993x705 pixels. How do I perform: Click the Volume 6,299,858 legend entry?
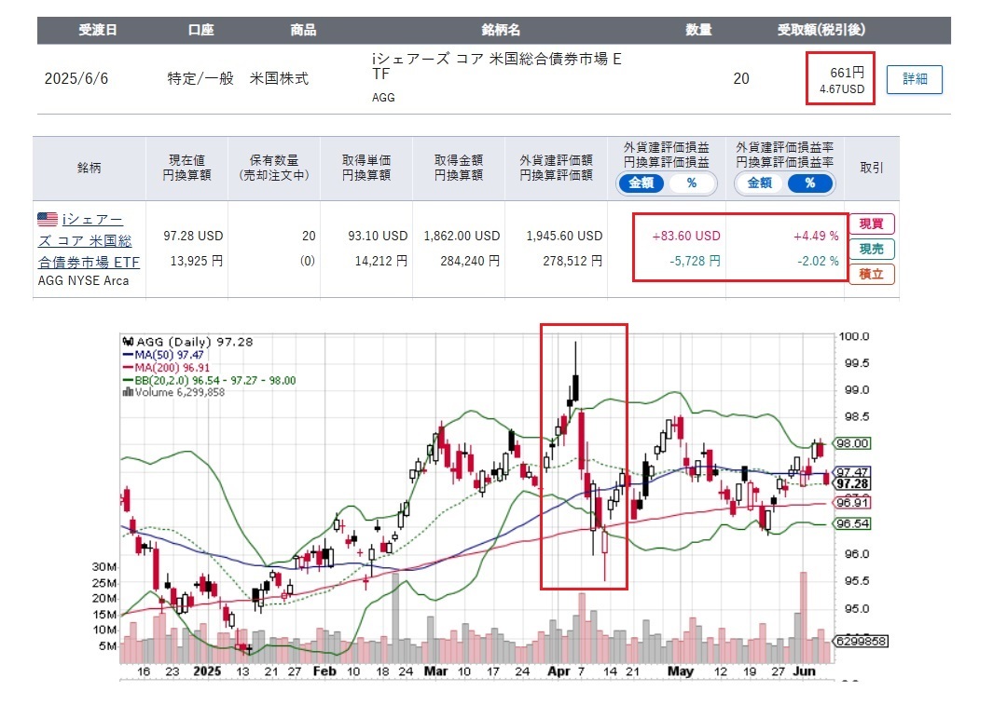173,392
